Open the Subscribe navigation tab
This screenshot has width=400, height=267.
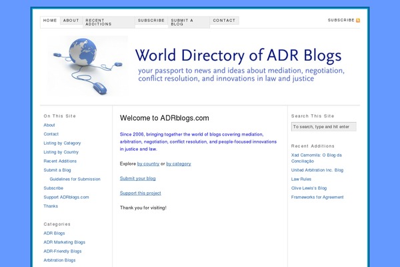tap(151, 21)
